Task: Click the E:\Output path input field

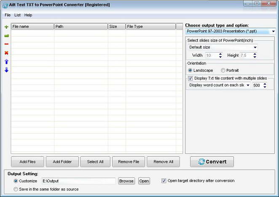Action: 78,181
